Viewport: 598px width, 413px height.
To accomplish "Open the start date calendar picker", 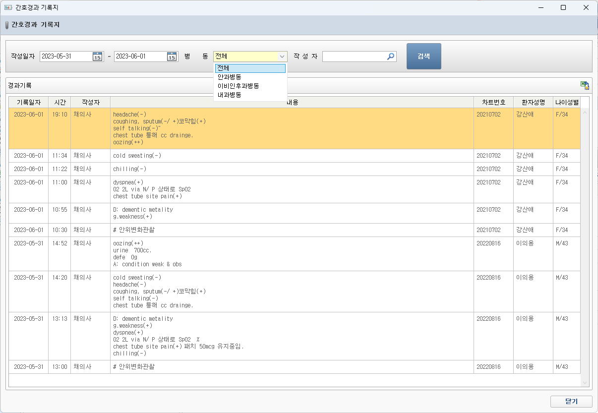I will (x=97, y=57).
